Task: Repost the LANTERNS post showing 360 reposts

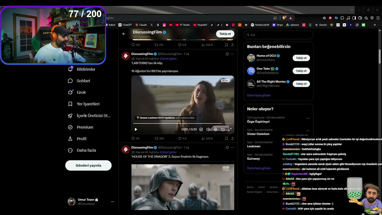Action: click(159, 138)
